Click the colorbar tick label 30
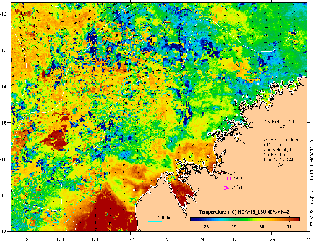This screenshot has width=314, height=242. pos(262,227)
